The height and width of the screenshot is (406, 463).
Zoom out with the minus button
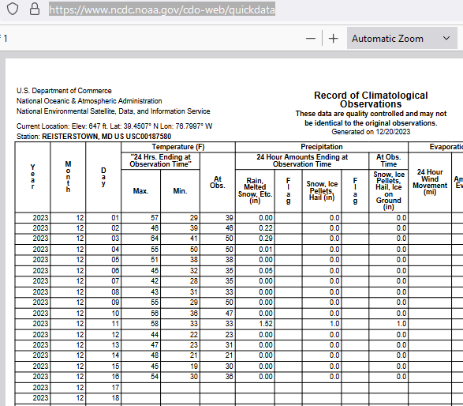[311, 39]
